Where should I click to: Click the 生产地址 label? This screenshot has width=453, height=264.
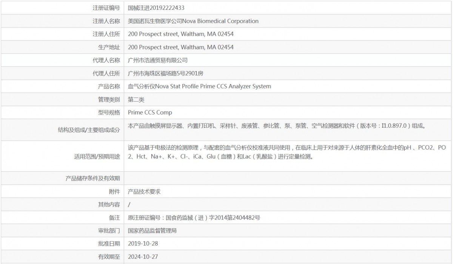tap(109, 47)
